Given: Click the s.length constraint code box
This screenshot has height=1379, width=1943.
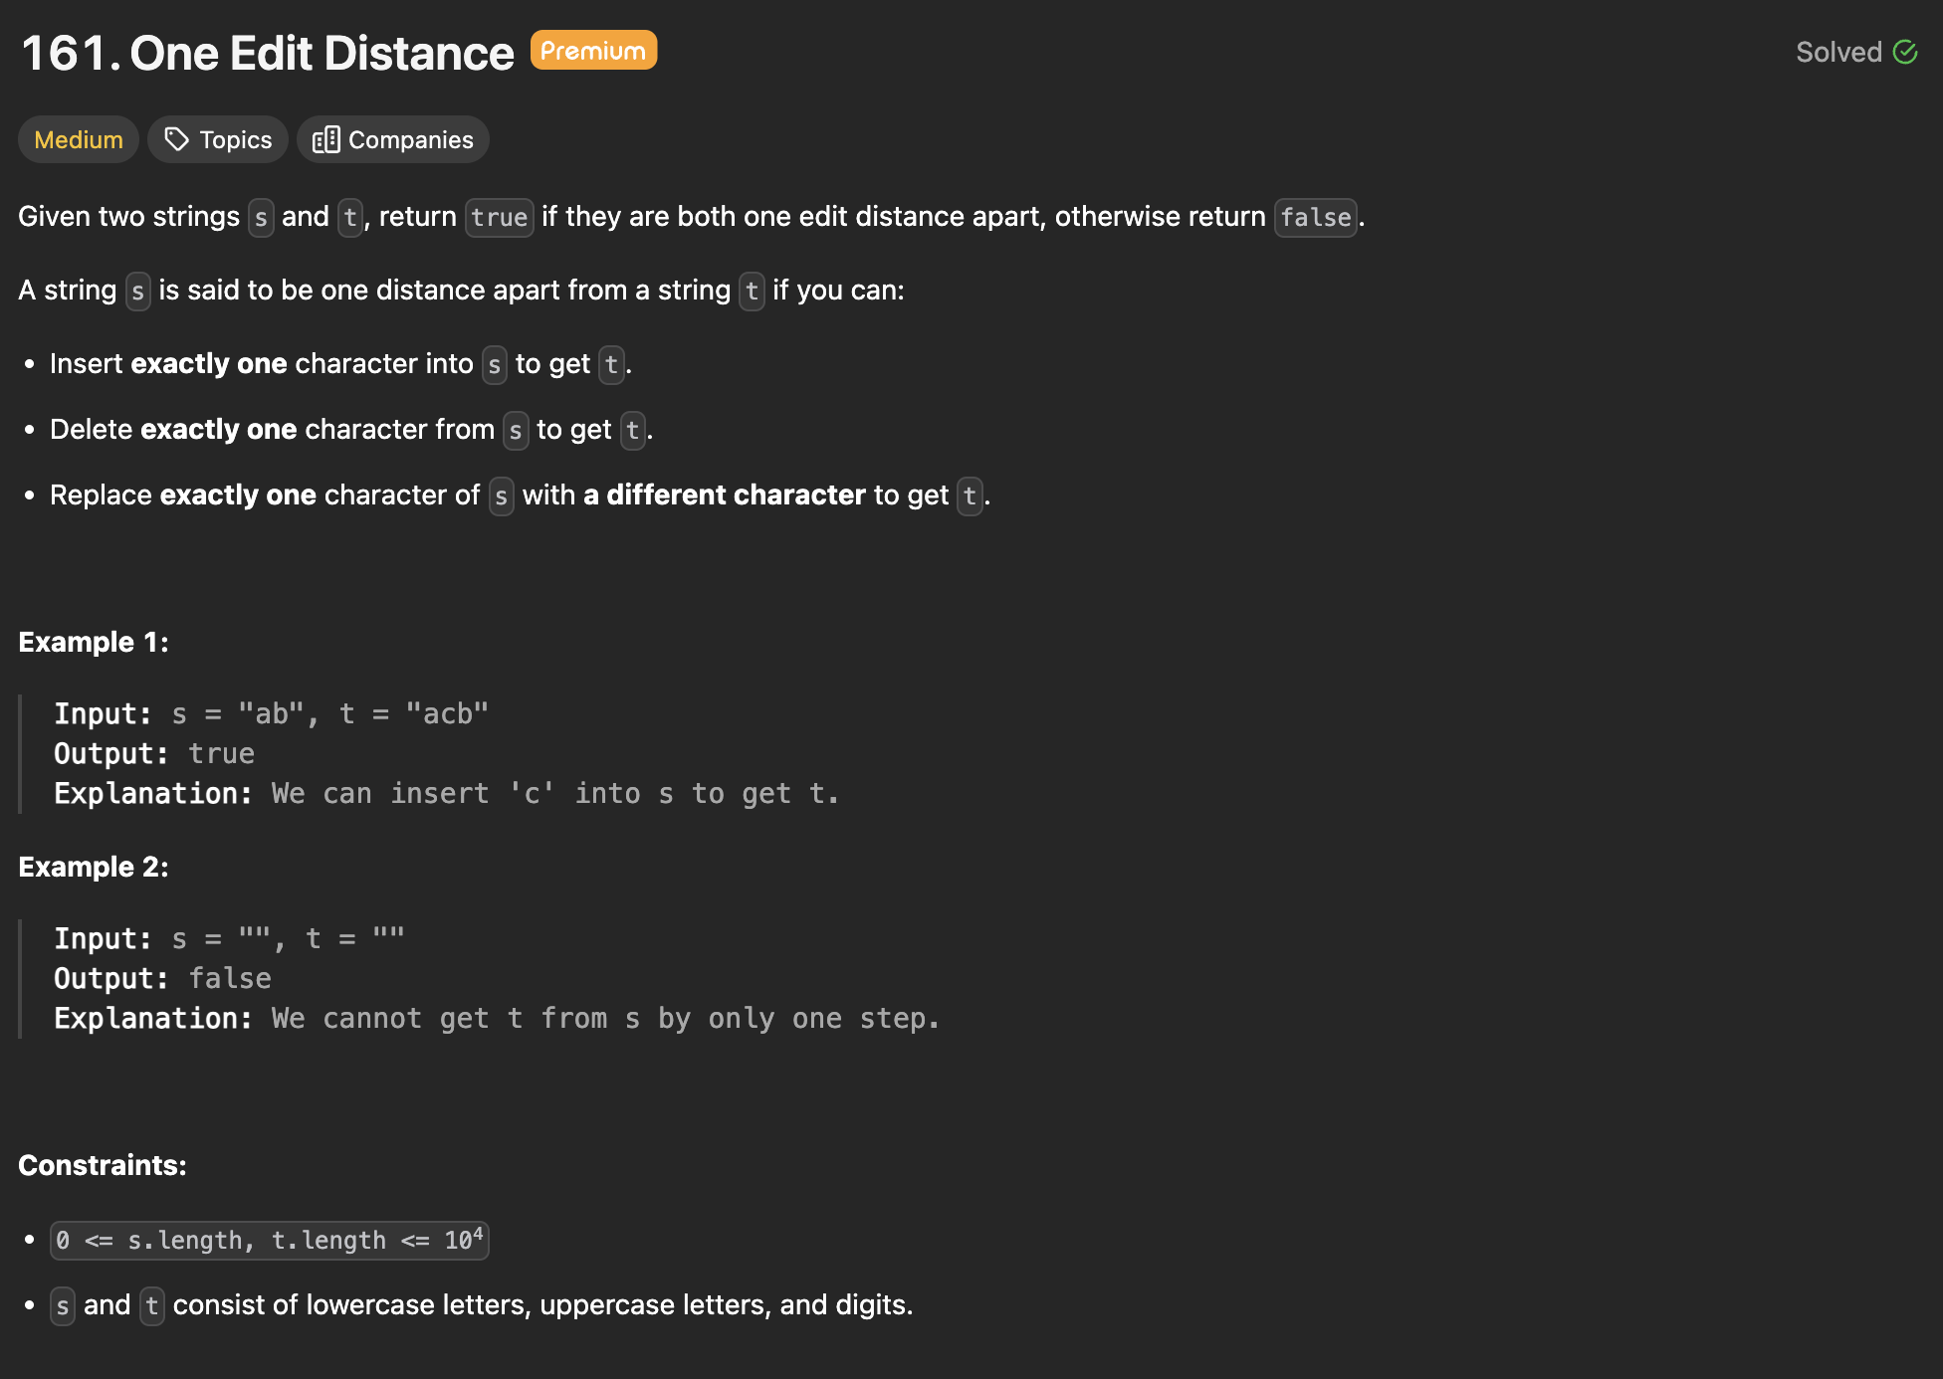Looking at the screenshot, I should pos(270,1240).
